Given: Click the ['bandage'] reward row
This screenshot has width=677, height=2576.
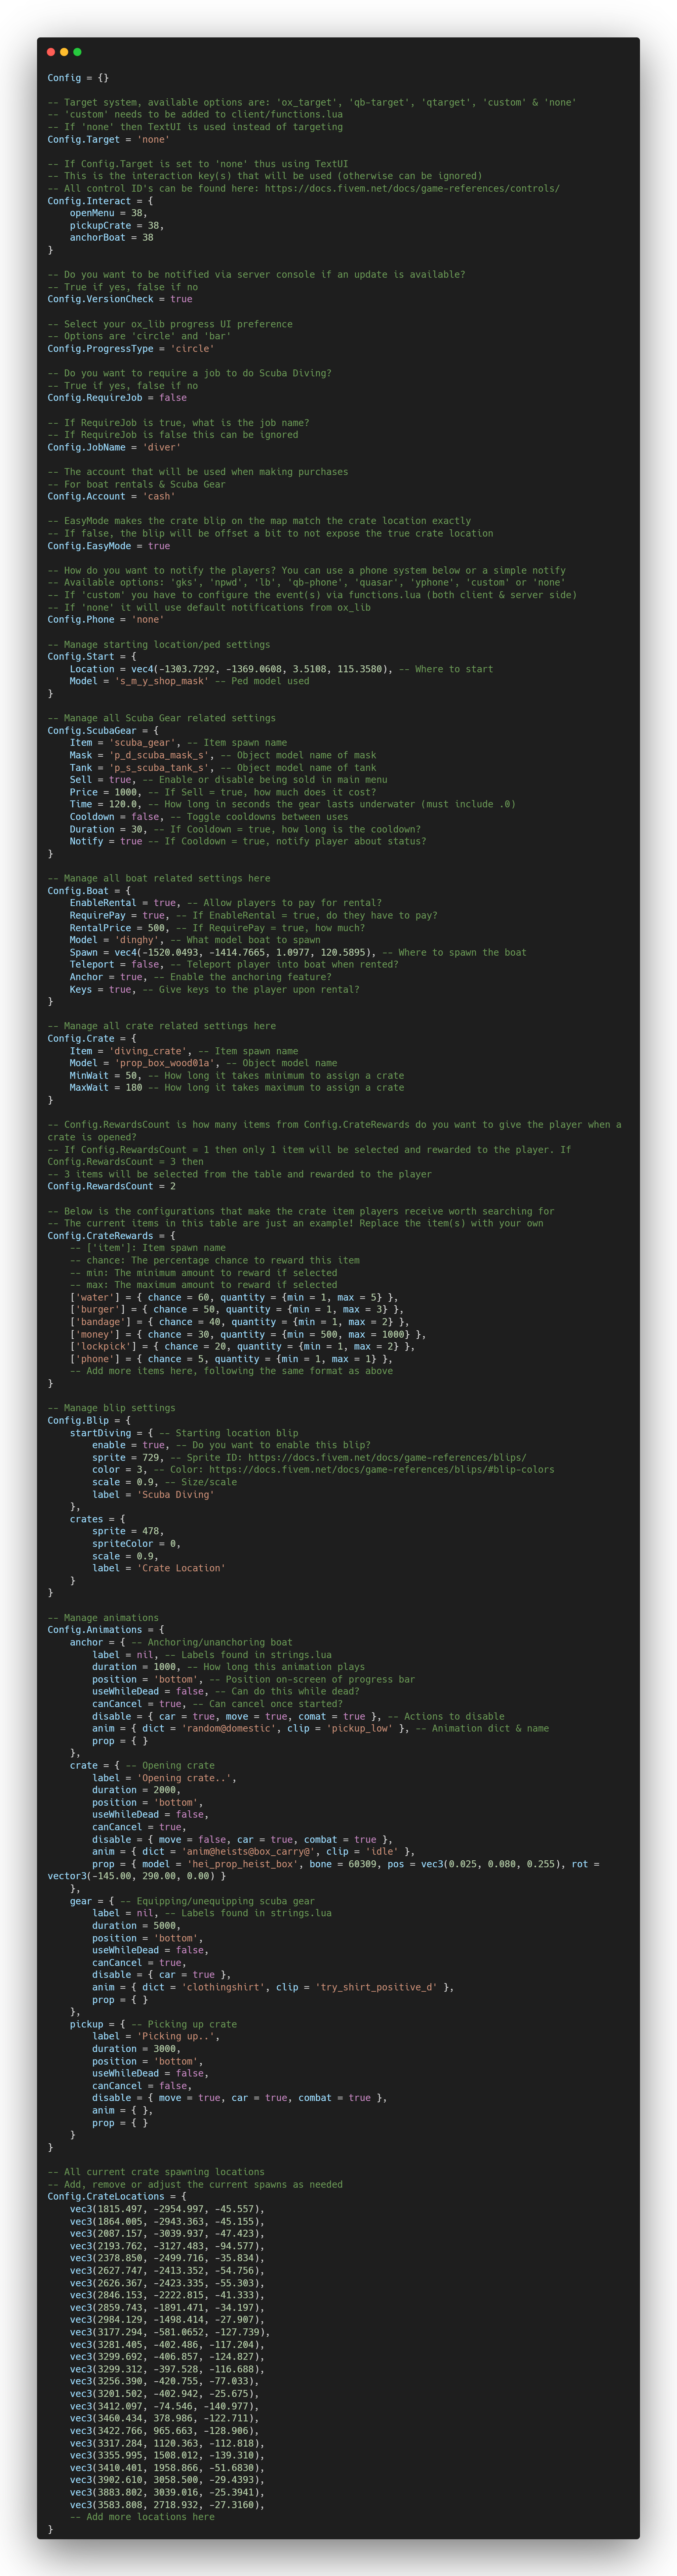Looking at the screenshot, I should (240, 1322).
